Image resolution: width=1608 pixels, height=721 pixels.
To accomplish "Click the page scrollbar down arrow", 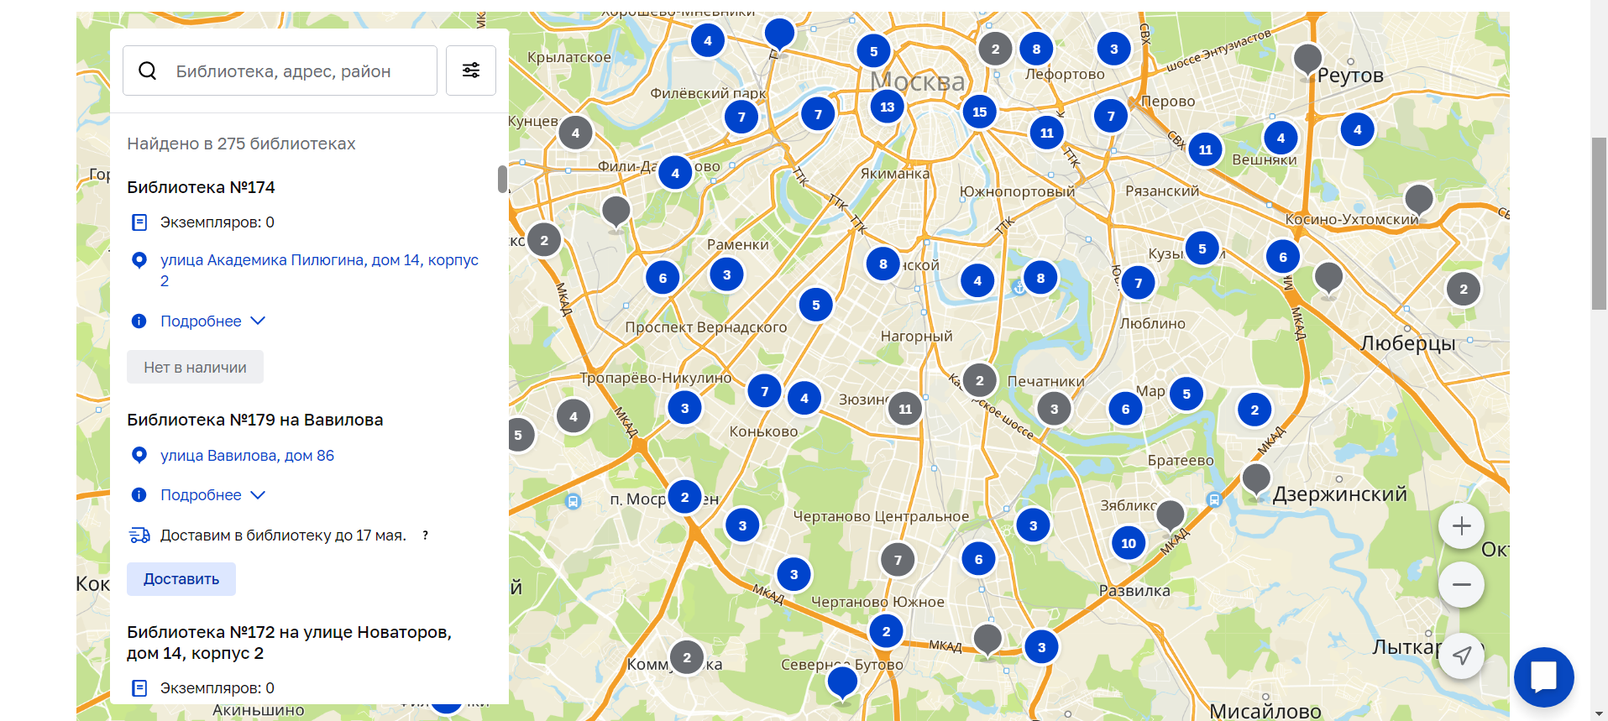I will click(x=1599, y=713).
